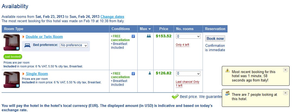Image resolution: width=292 pixels, height=112 pixels.
Task: Open the Change dates link
Action: pos(112,17)
